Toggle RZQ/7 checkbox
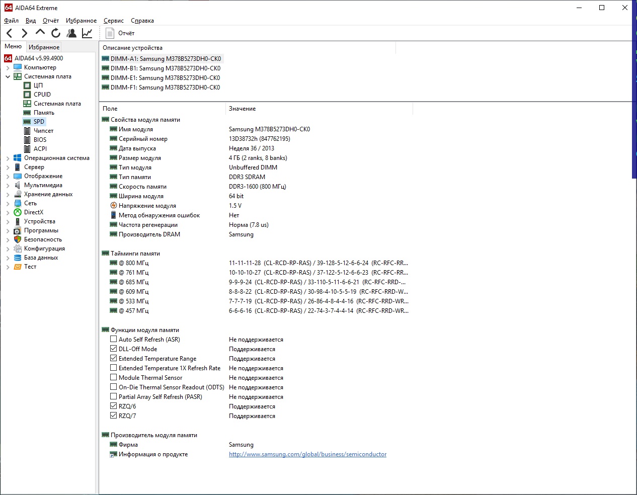 tap(114, 416)
